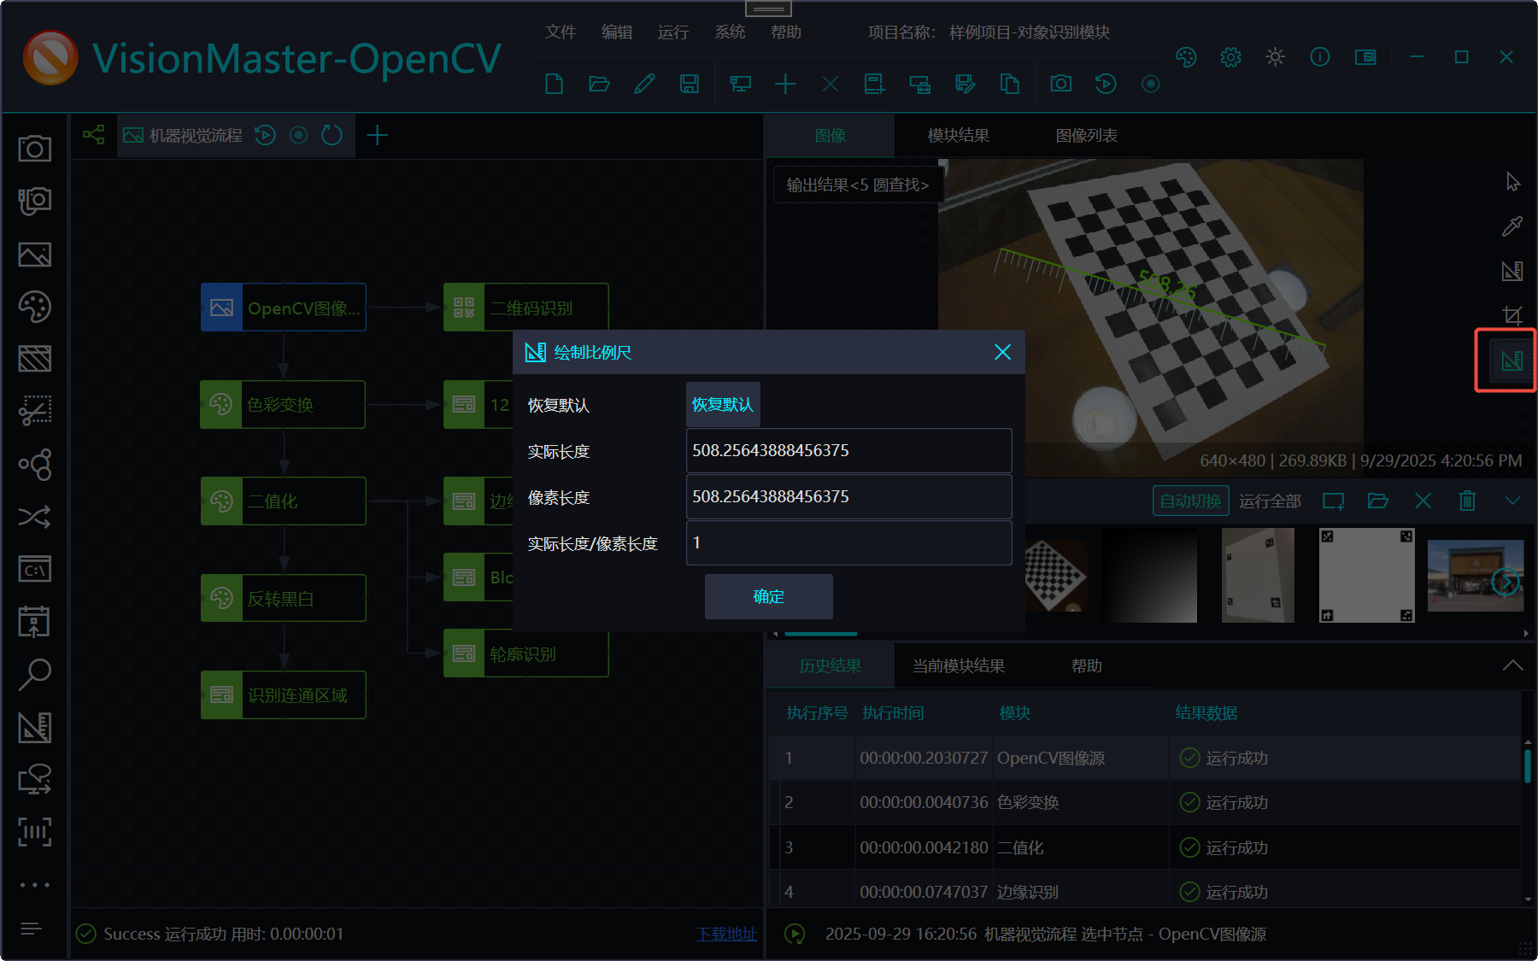The height and width of the screenshot is (961, 1538).
Task: Click the flow refresh circular arrow icon
Action: 332,135
